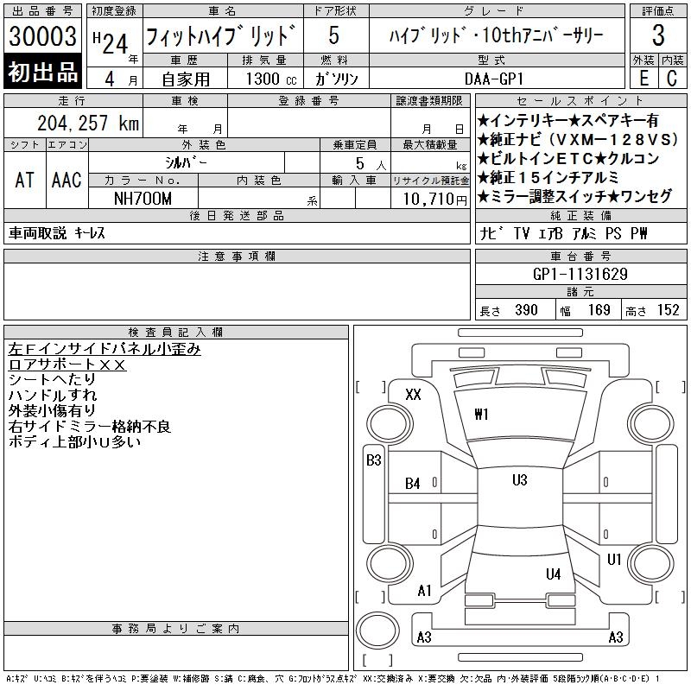Click exterior color シルバー

186,162
